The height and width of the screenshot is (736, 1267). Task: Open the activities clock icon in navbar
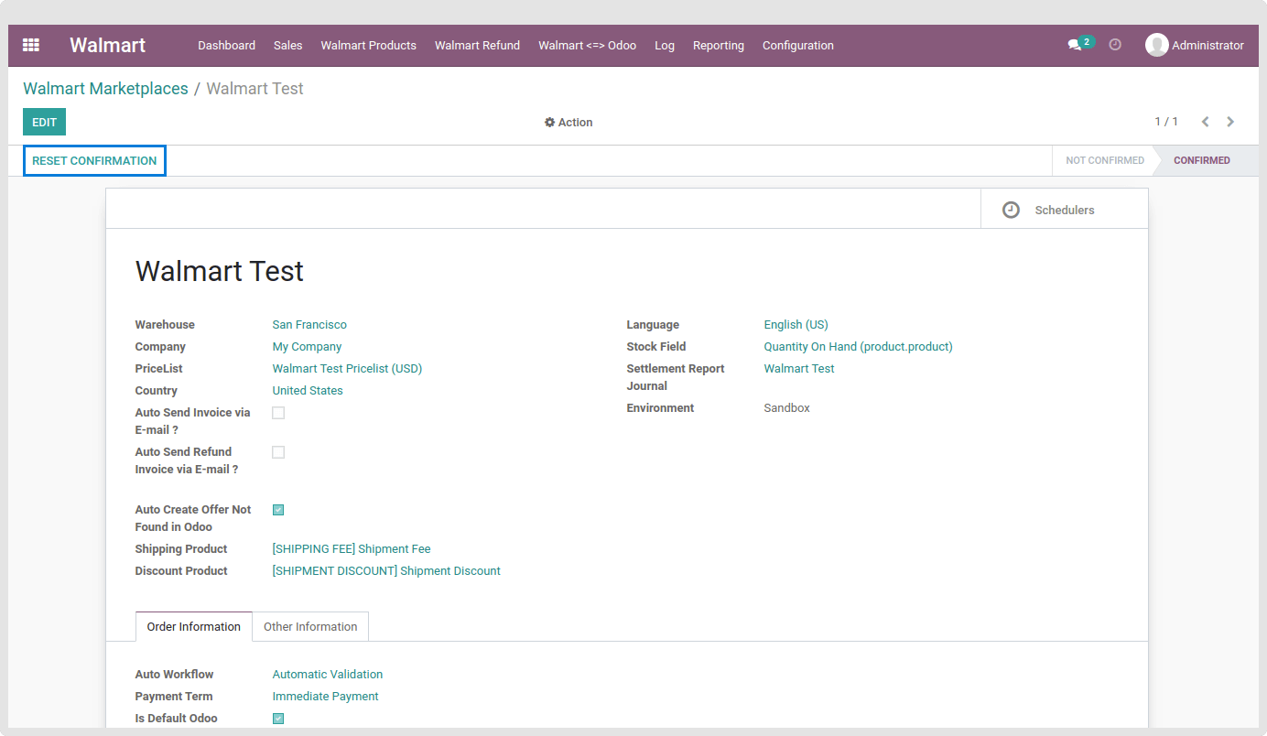coord(1115,45)
